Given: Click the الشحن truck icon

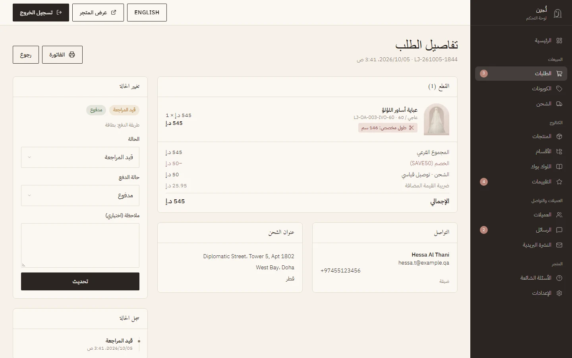Looking at the screenshot, I should point(559,104).
